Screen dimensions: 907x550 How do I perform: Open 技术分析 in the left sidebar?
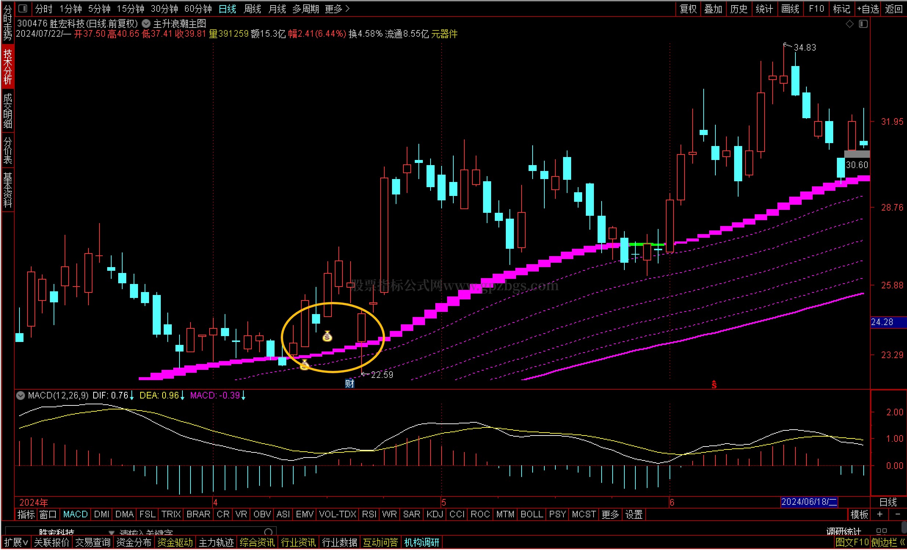click(x=8, y=66)
